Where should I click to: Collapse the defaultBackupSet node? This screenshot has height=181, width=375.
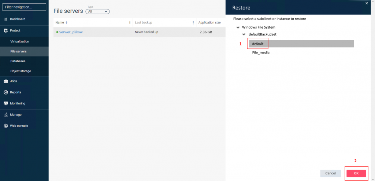(244, 34)
